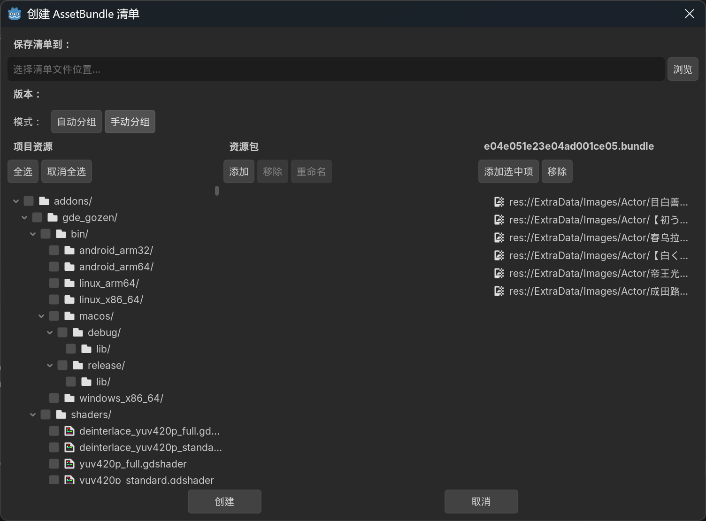Click image icon for Actor/帝王光 resource
This screenshot has width=706, height=521.
tap(499, 274)
